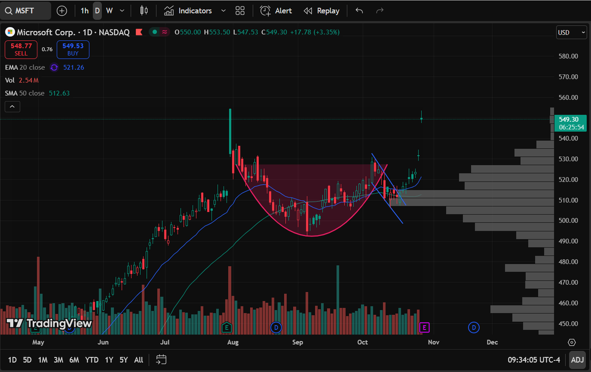Click the +17.78 (+3.35%) change value
This screenshot has height=372, width=591.
point(315,32)
